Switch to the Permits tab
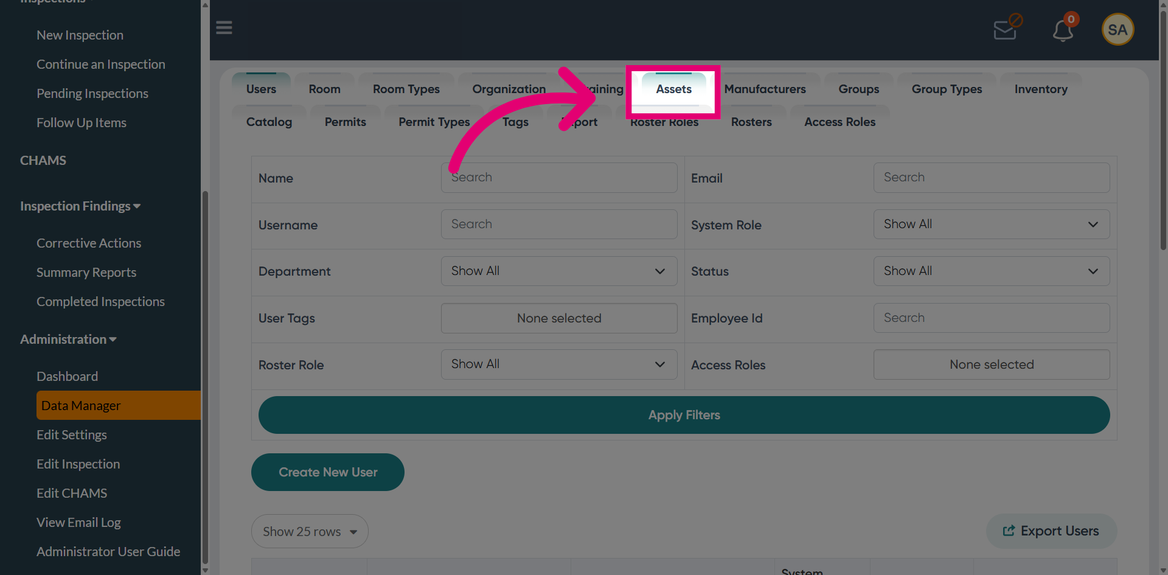Viewport: 1168px width, 575px height. (x=345, y=122)
